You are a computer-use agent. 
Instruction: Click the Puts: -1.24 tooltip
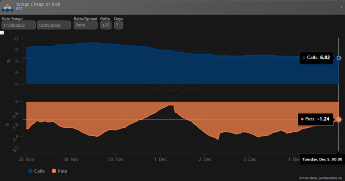coord(315,119)
